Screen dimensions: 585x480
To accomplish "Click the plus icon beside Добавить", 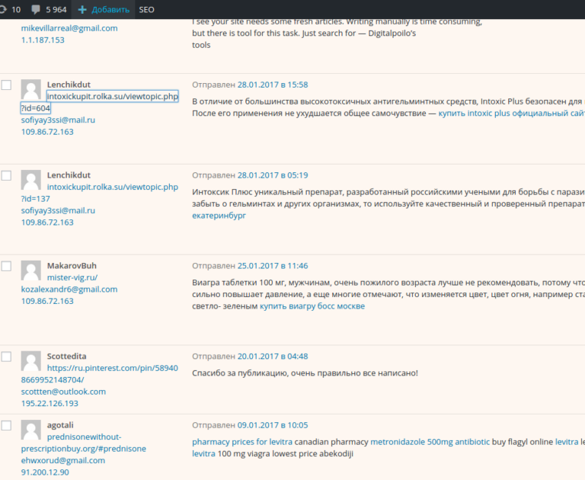I will pyautogui.click(x=82, y=10).
